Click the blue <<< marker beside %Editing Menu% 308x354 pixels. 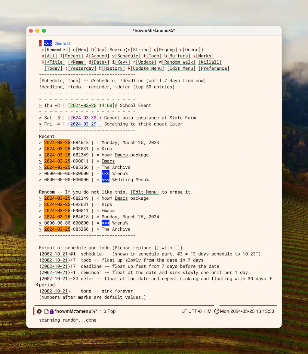coord(106,180)
